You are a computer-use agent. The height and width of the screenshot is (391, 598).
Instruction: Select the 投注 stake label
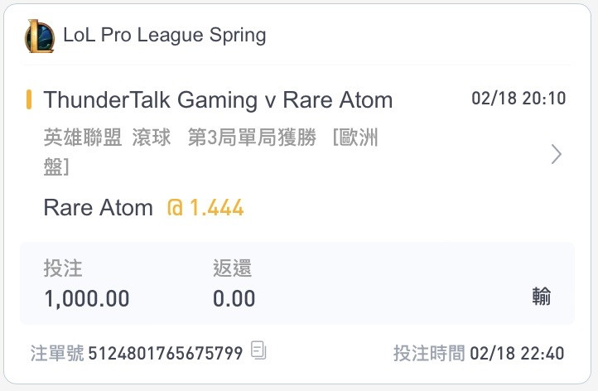coord(63,268)
